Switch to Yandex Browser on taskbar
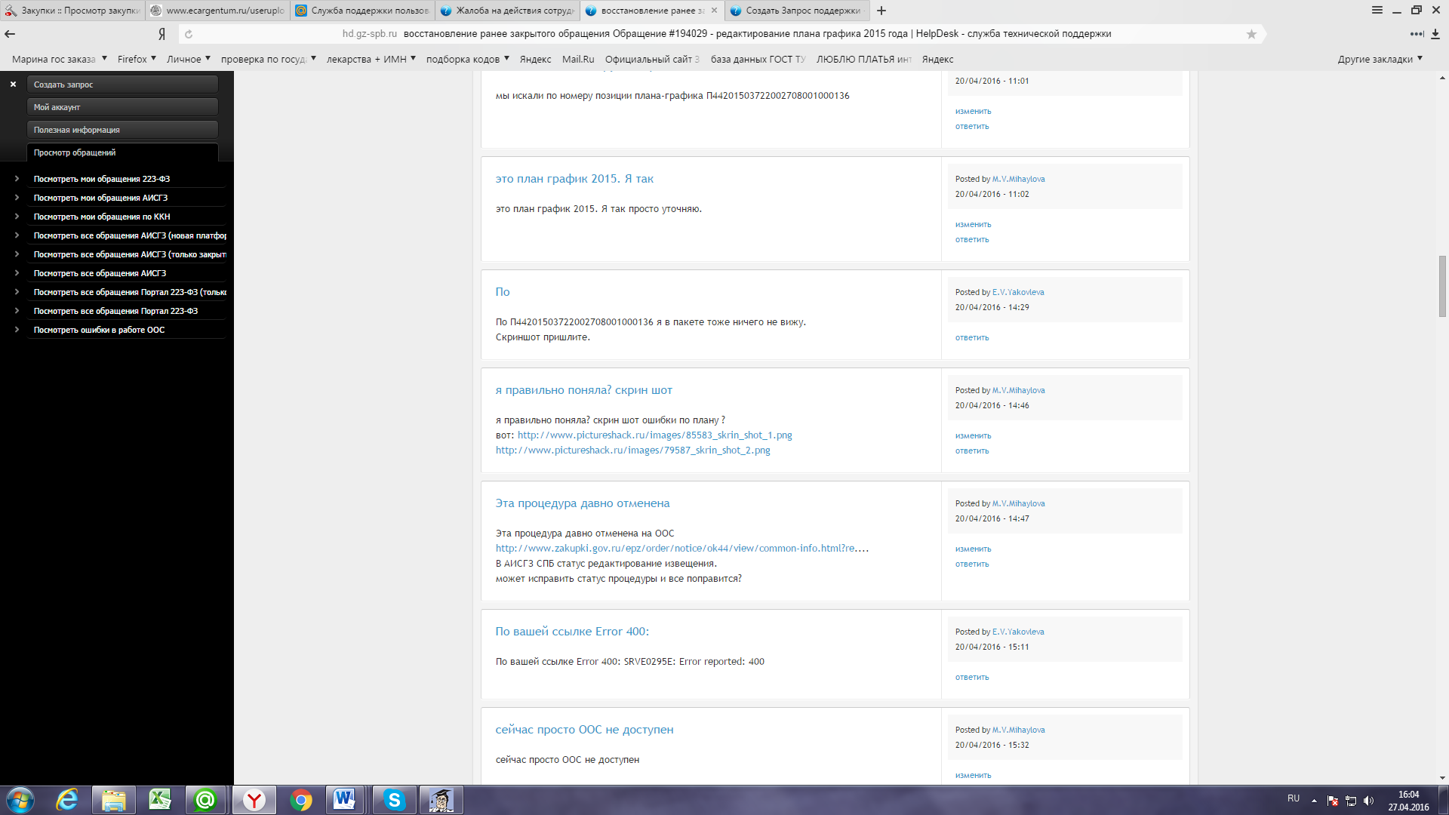The height and width of the screenshot is (815, 1449). tap(254, 800)
